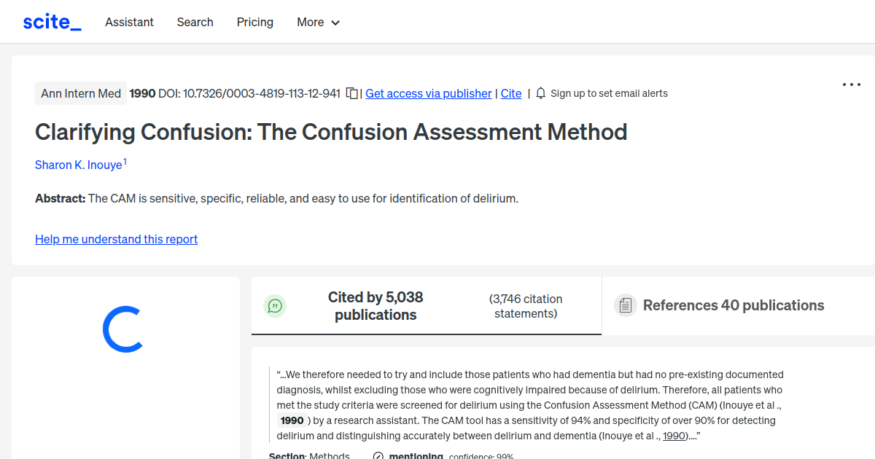
Task: Click the Ann Intern Med journal chip
Action: tap(80, 93)
